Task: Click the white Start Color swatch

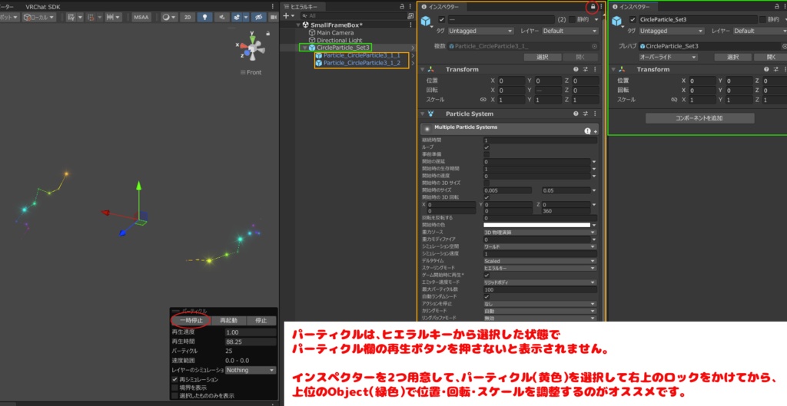Action: click(536, 225)
